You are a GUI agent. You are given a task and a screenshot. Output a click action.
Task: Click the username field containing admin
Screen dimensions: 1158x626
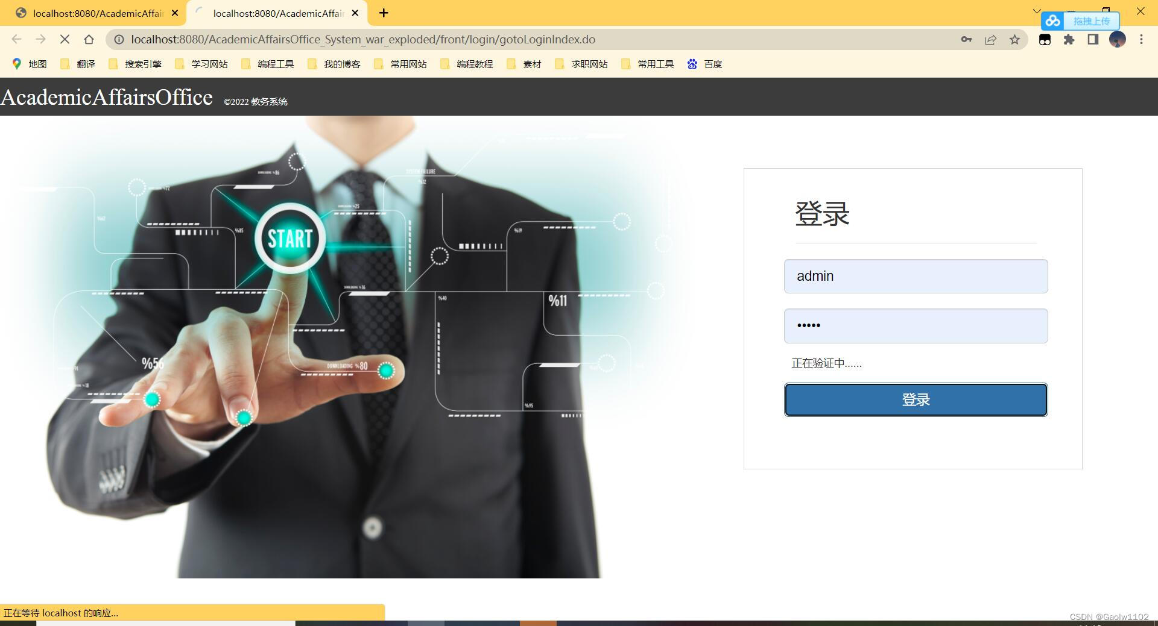coord(916,276)
